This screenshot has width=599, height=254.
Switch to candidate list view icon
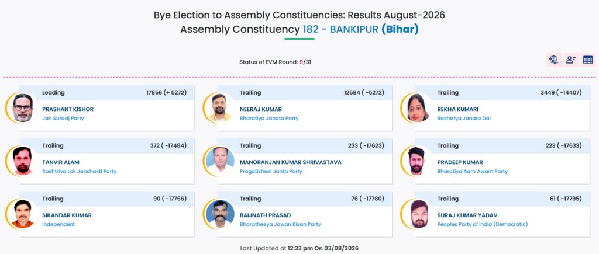pos(571,60)
